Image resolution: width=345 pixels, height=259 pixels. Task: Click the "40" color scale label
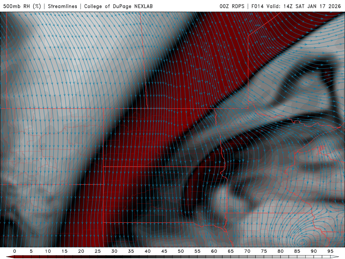[x=147, y=251]
